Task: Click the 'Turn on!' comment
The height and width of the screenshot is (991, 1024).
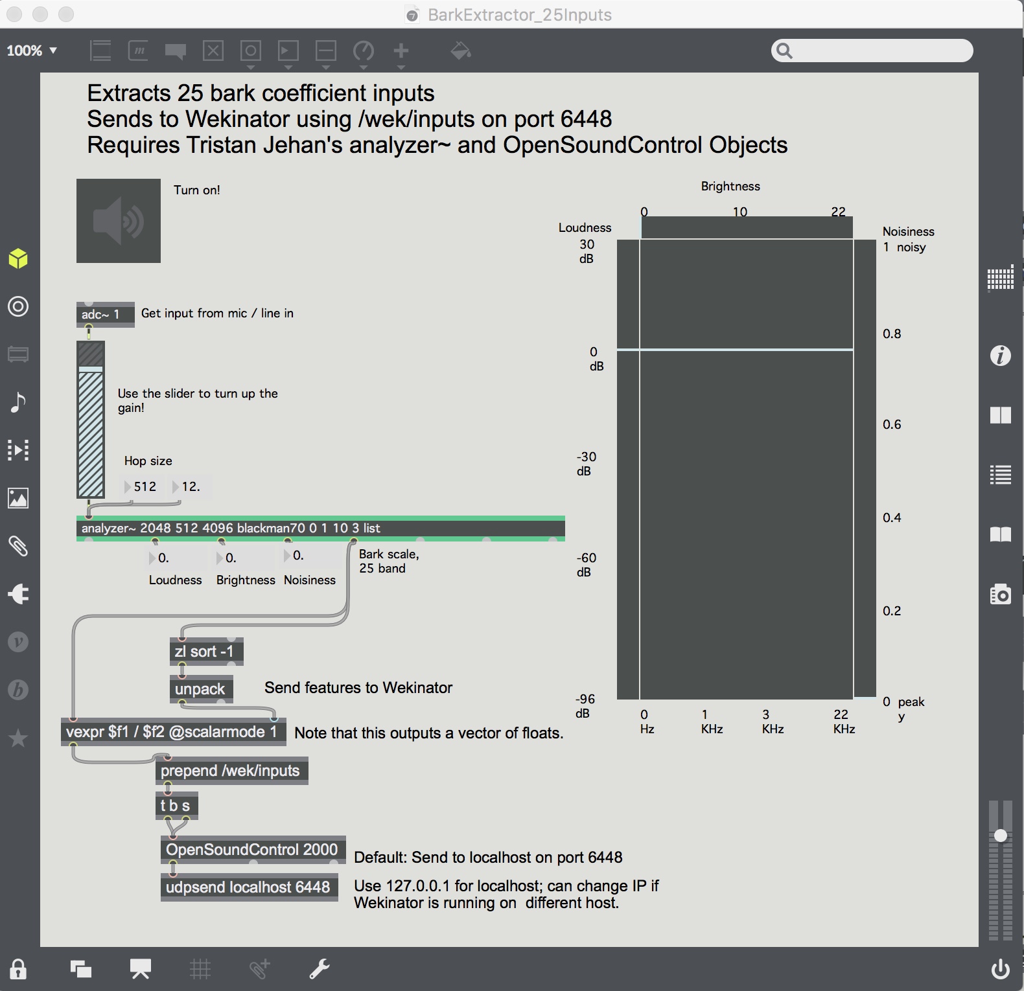Action: pyautogui.click(x=197, y=190)
